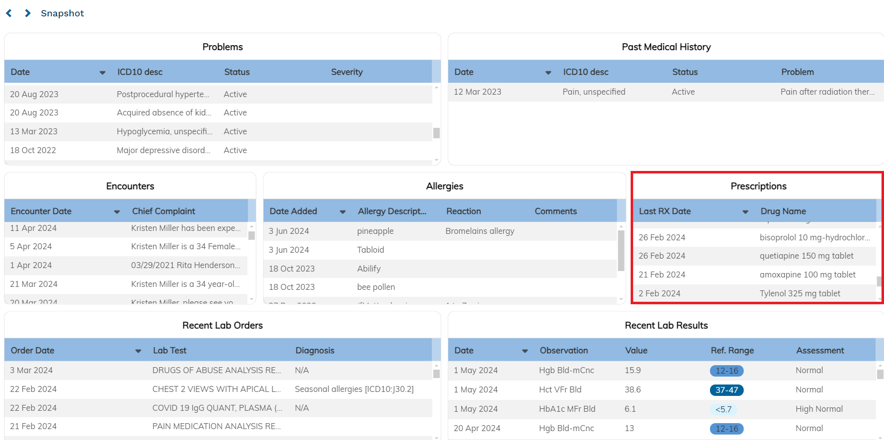
Task: Click Seasonal allergies ICD10:J30.2 diagnosis
Action: 354,389
